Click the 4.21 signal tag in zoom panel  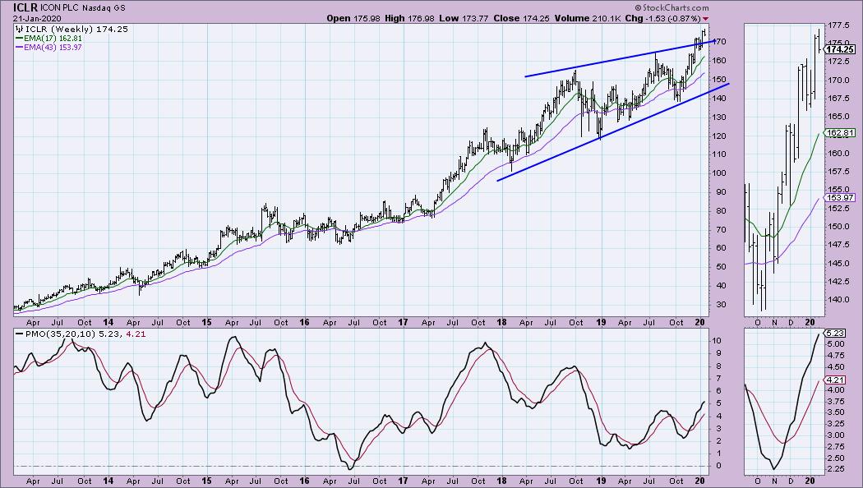pos(836,380)
